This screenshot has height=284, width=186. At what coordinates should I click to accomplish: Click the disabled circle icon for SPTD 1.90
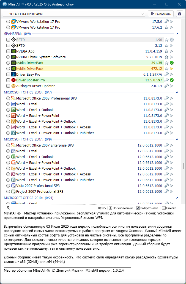[172, 40]
